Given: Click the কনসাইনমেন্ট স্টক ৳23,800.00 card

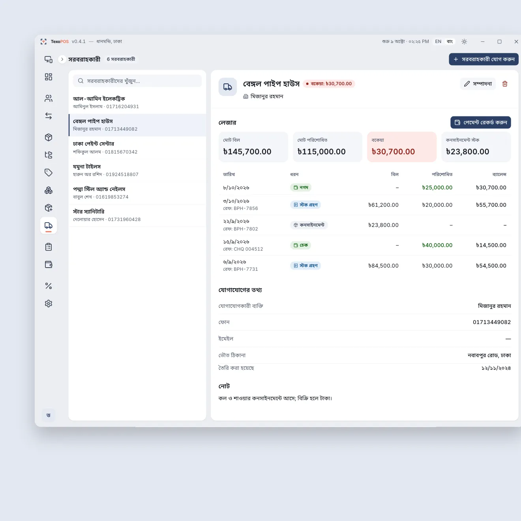Looking at the screenshot, I should [476, 147].
